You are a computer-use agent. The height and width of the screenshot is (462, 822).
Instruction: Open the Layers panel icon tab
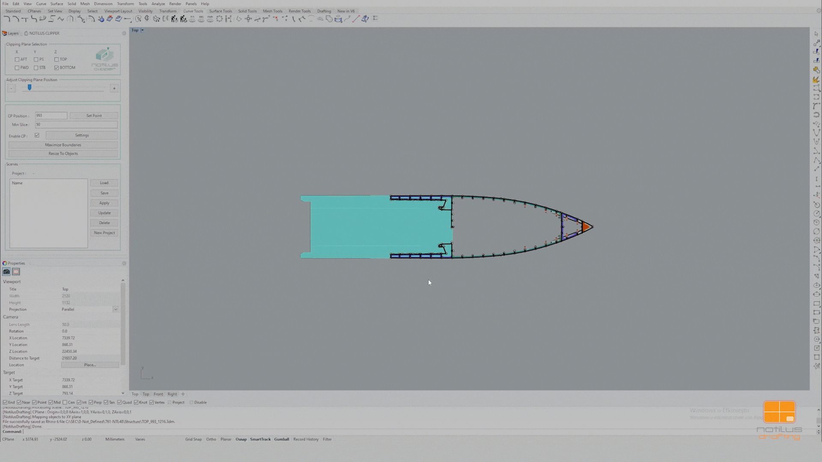(10, 33)
